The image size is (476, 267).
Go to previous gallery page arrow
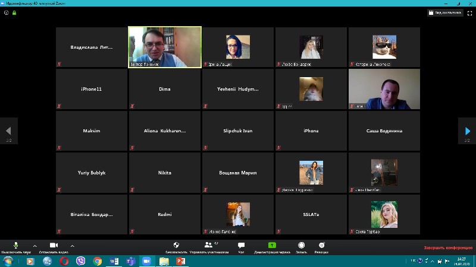coord(8,131)
